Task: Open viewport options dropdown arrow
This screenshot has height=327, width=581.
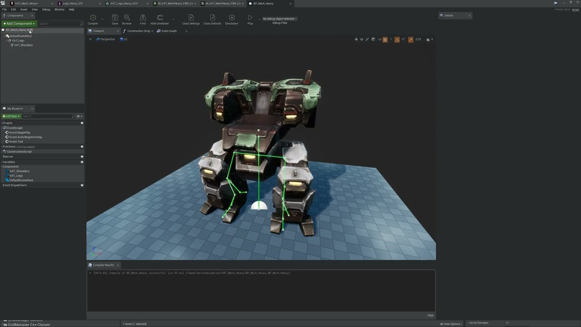Action: pyautogui.click(x=90, y=39)
